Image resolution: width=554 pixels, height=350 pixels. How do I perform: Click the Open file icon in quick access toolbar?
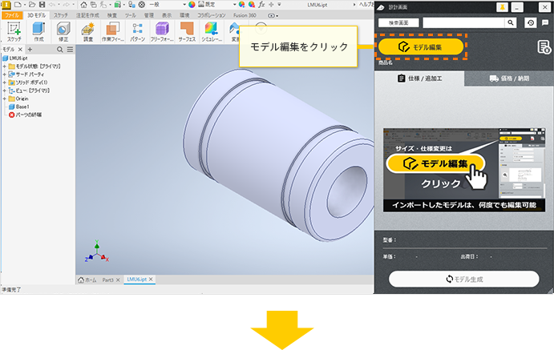click(32, 5)
